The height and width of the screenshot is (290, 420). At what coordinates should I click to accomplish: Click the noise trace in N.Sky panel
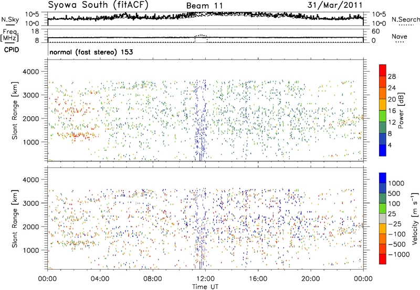pyautogui.click(x=205, y=16)
